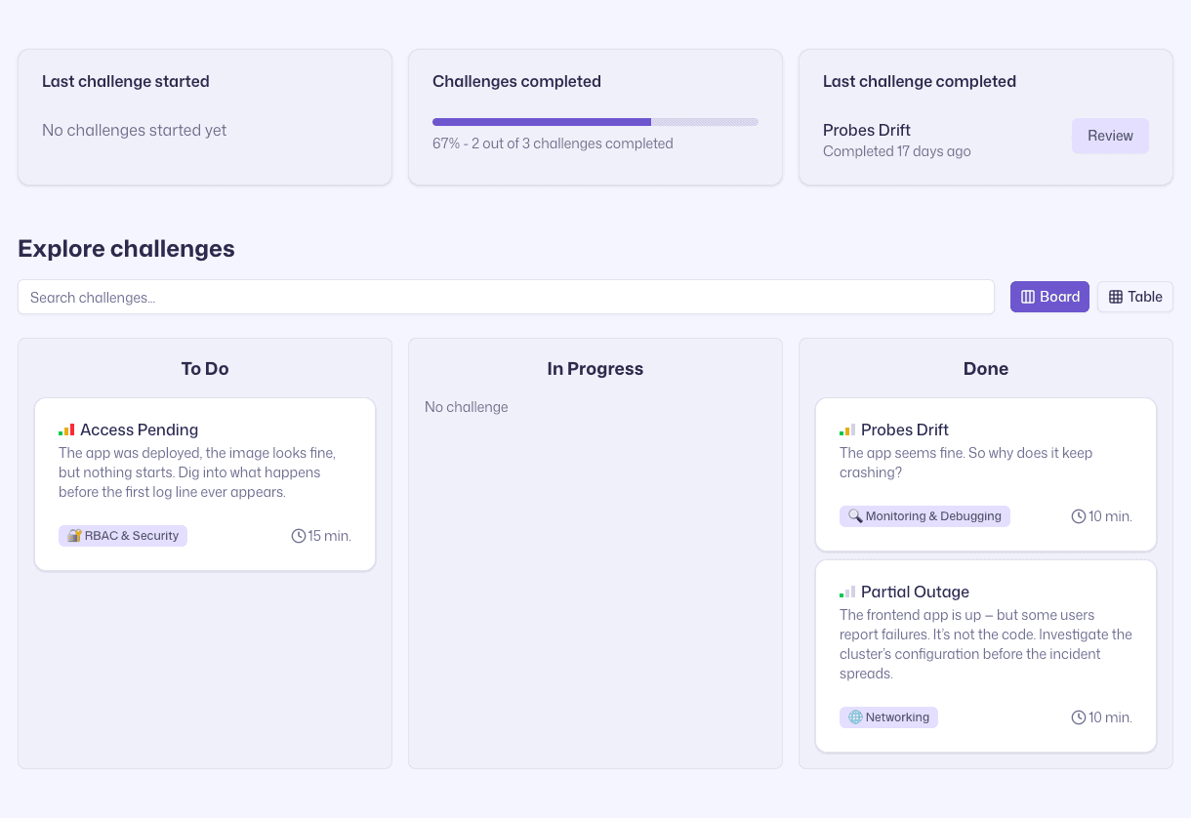Click the difficulty bars icon on Access Pending
Image resolution: width=1191 pixels, height=818 pixels.
(66, 429)
